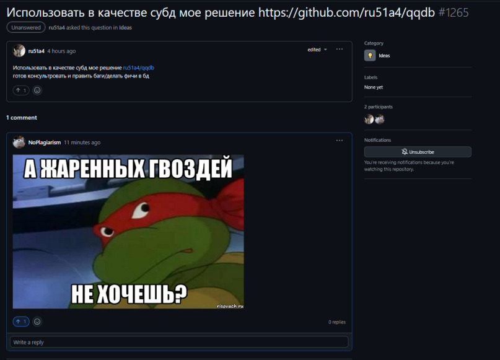500x360 pixels.
Task: Open the 'edited' history dropdown
Action: tap(317, 50)
